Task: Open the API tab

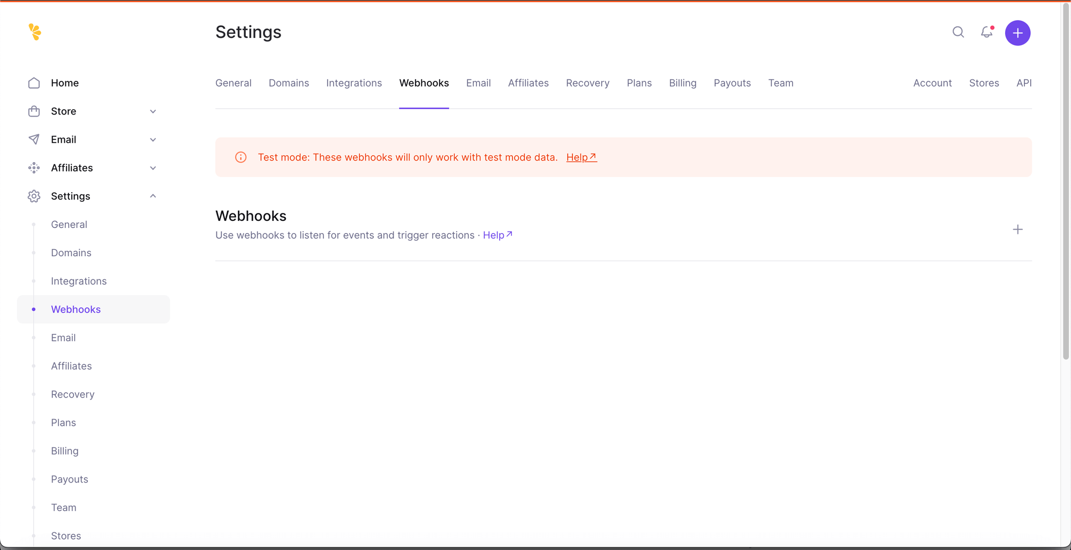Action: [x=1023, y=83]
